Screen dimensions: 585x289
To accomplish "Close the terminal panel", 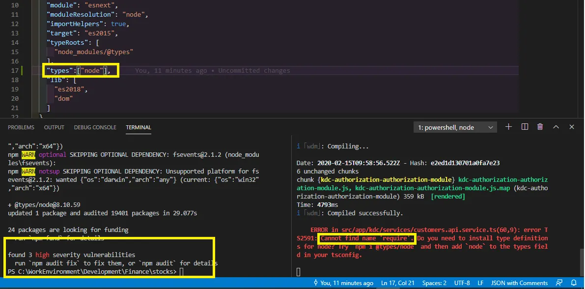I will (572, 127).
